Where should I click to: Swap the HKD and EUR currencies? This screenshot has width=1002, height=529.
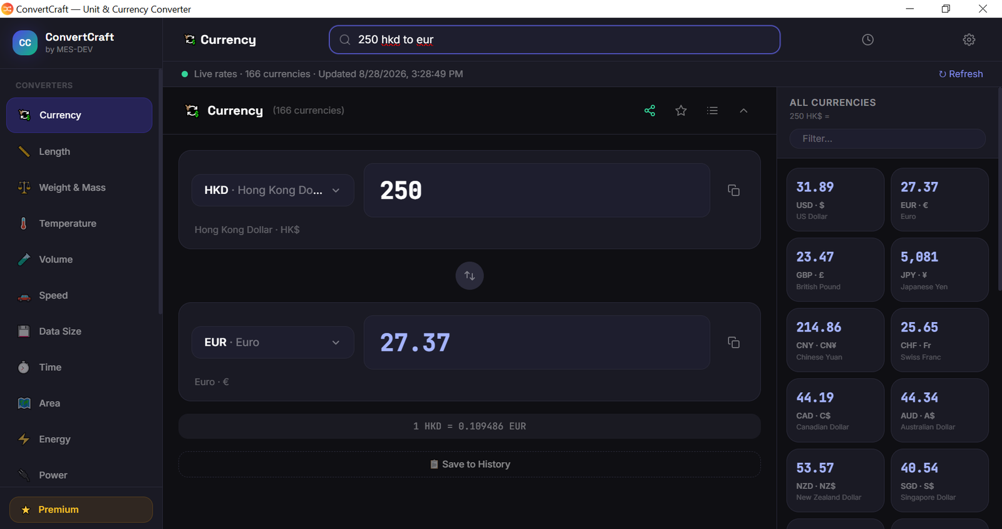[470, 276]
